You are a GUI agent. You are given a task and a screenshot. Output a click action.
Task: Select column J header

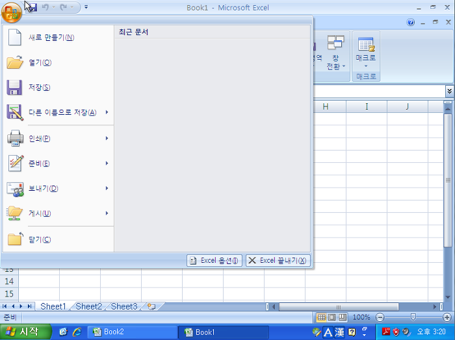tap(408, 107)
